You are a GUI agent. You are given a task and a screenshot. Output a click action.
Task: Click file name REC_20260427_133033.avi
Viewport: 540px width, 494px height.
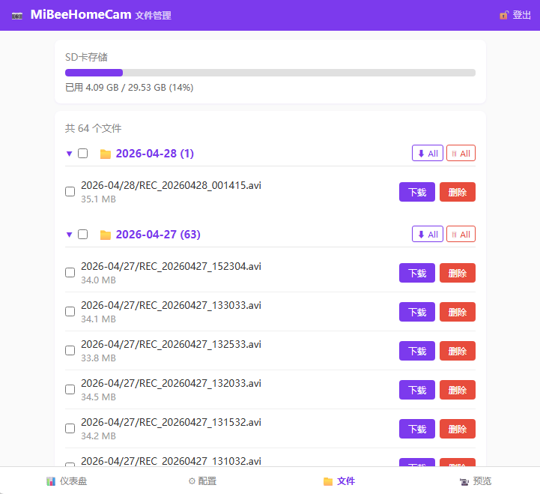tap(172, 305)
